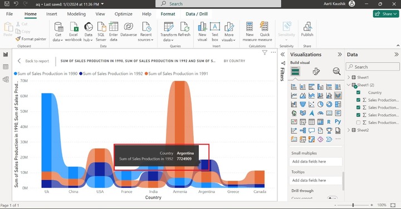The image size is (401, 209).
Task: Open More visuals dropdown
Action: [229, 32]
